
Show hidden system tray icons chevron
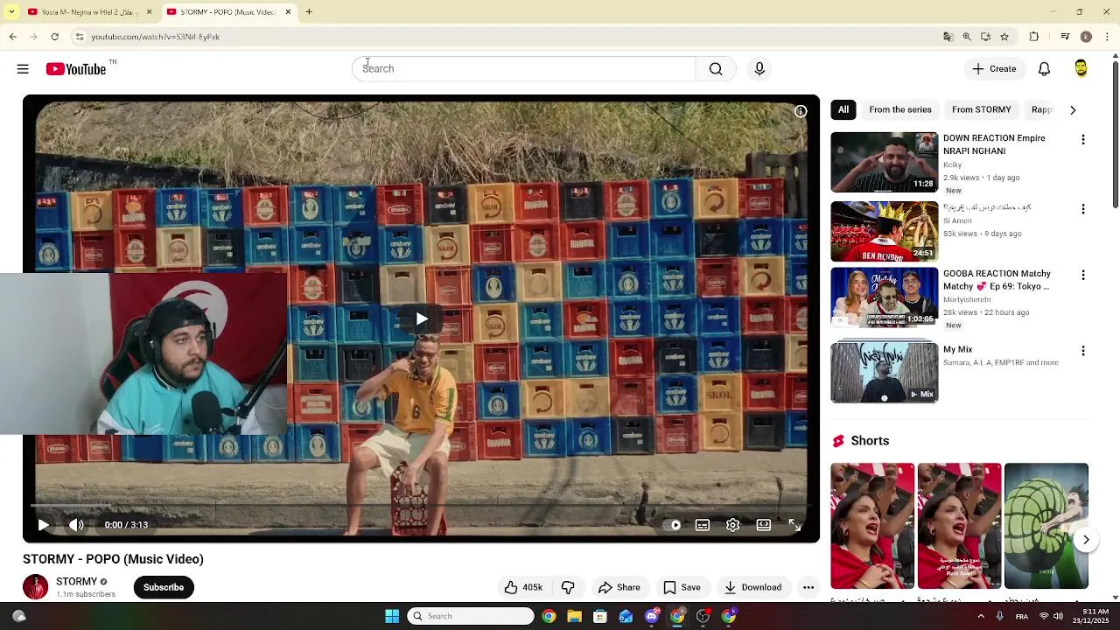click(981, 616)
